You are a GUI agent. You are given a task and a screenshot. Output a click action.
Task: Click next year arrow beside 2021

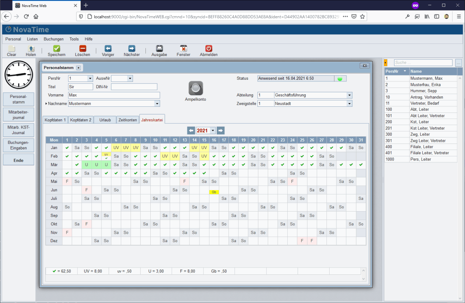[x=220, y=131]
